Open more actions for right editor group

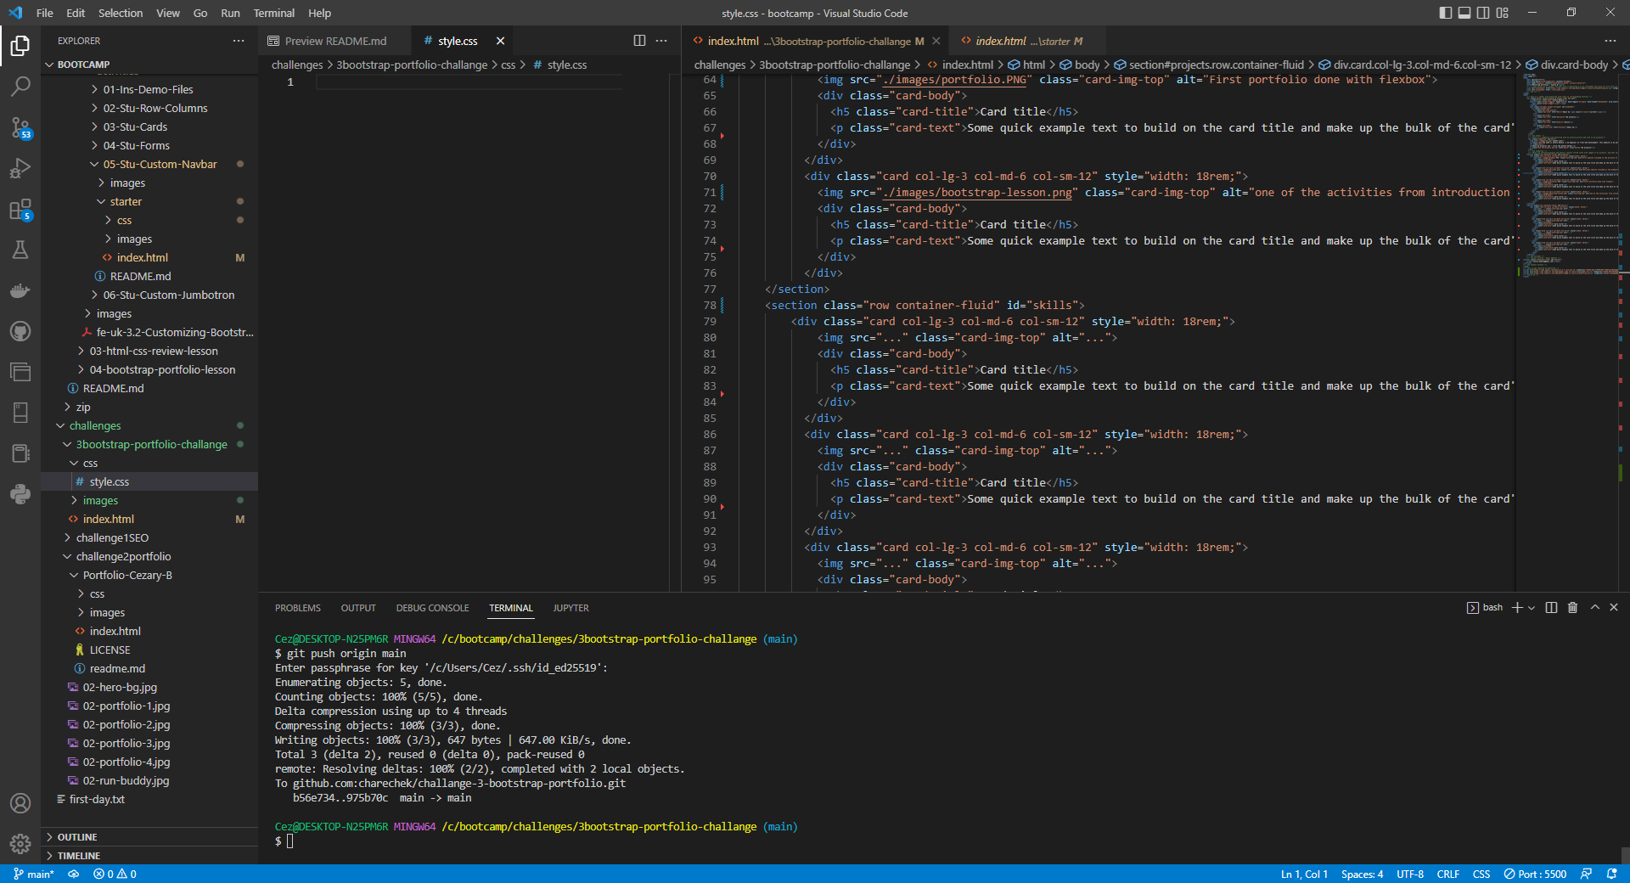point(1610,41)
